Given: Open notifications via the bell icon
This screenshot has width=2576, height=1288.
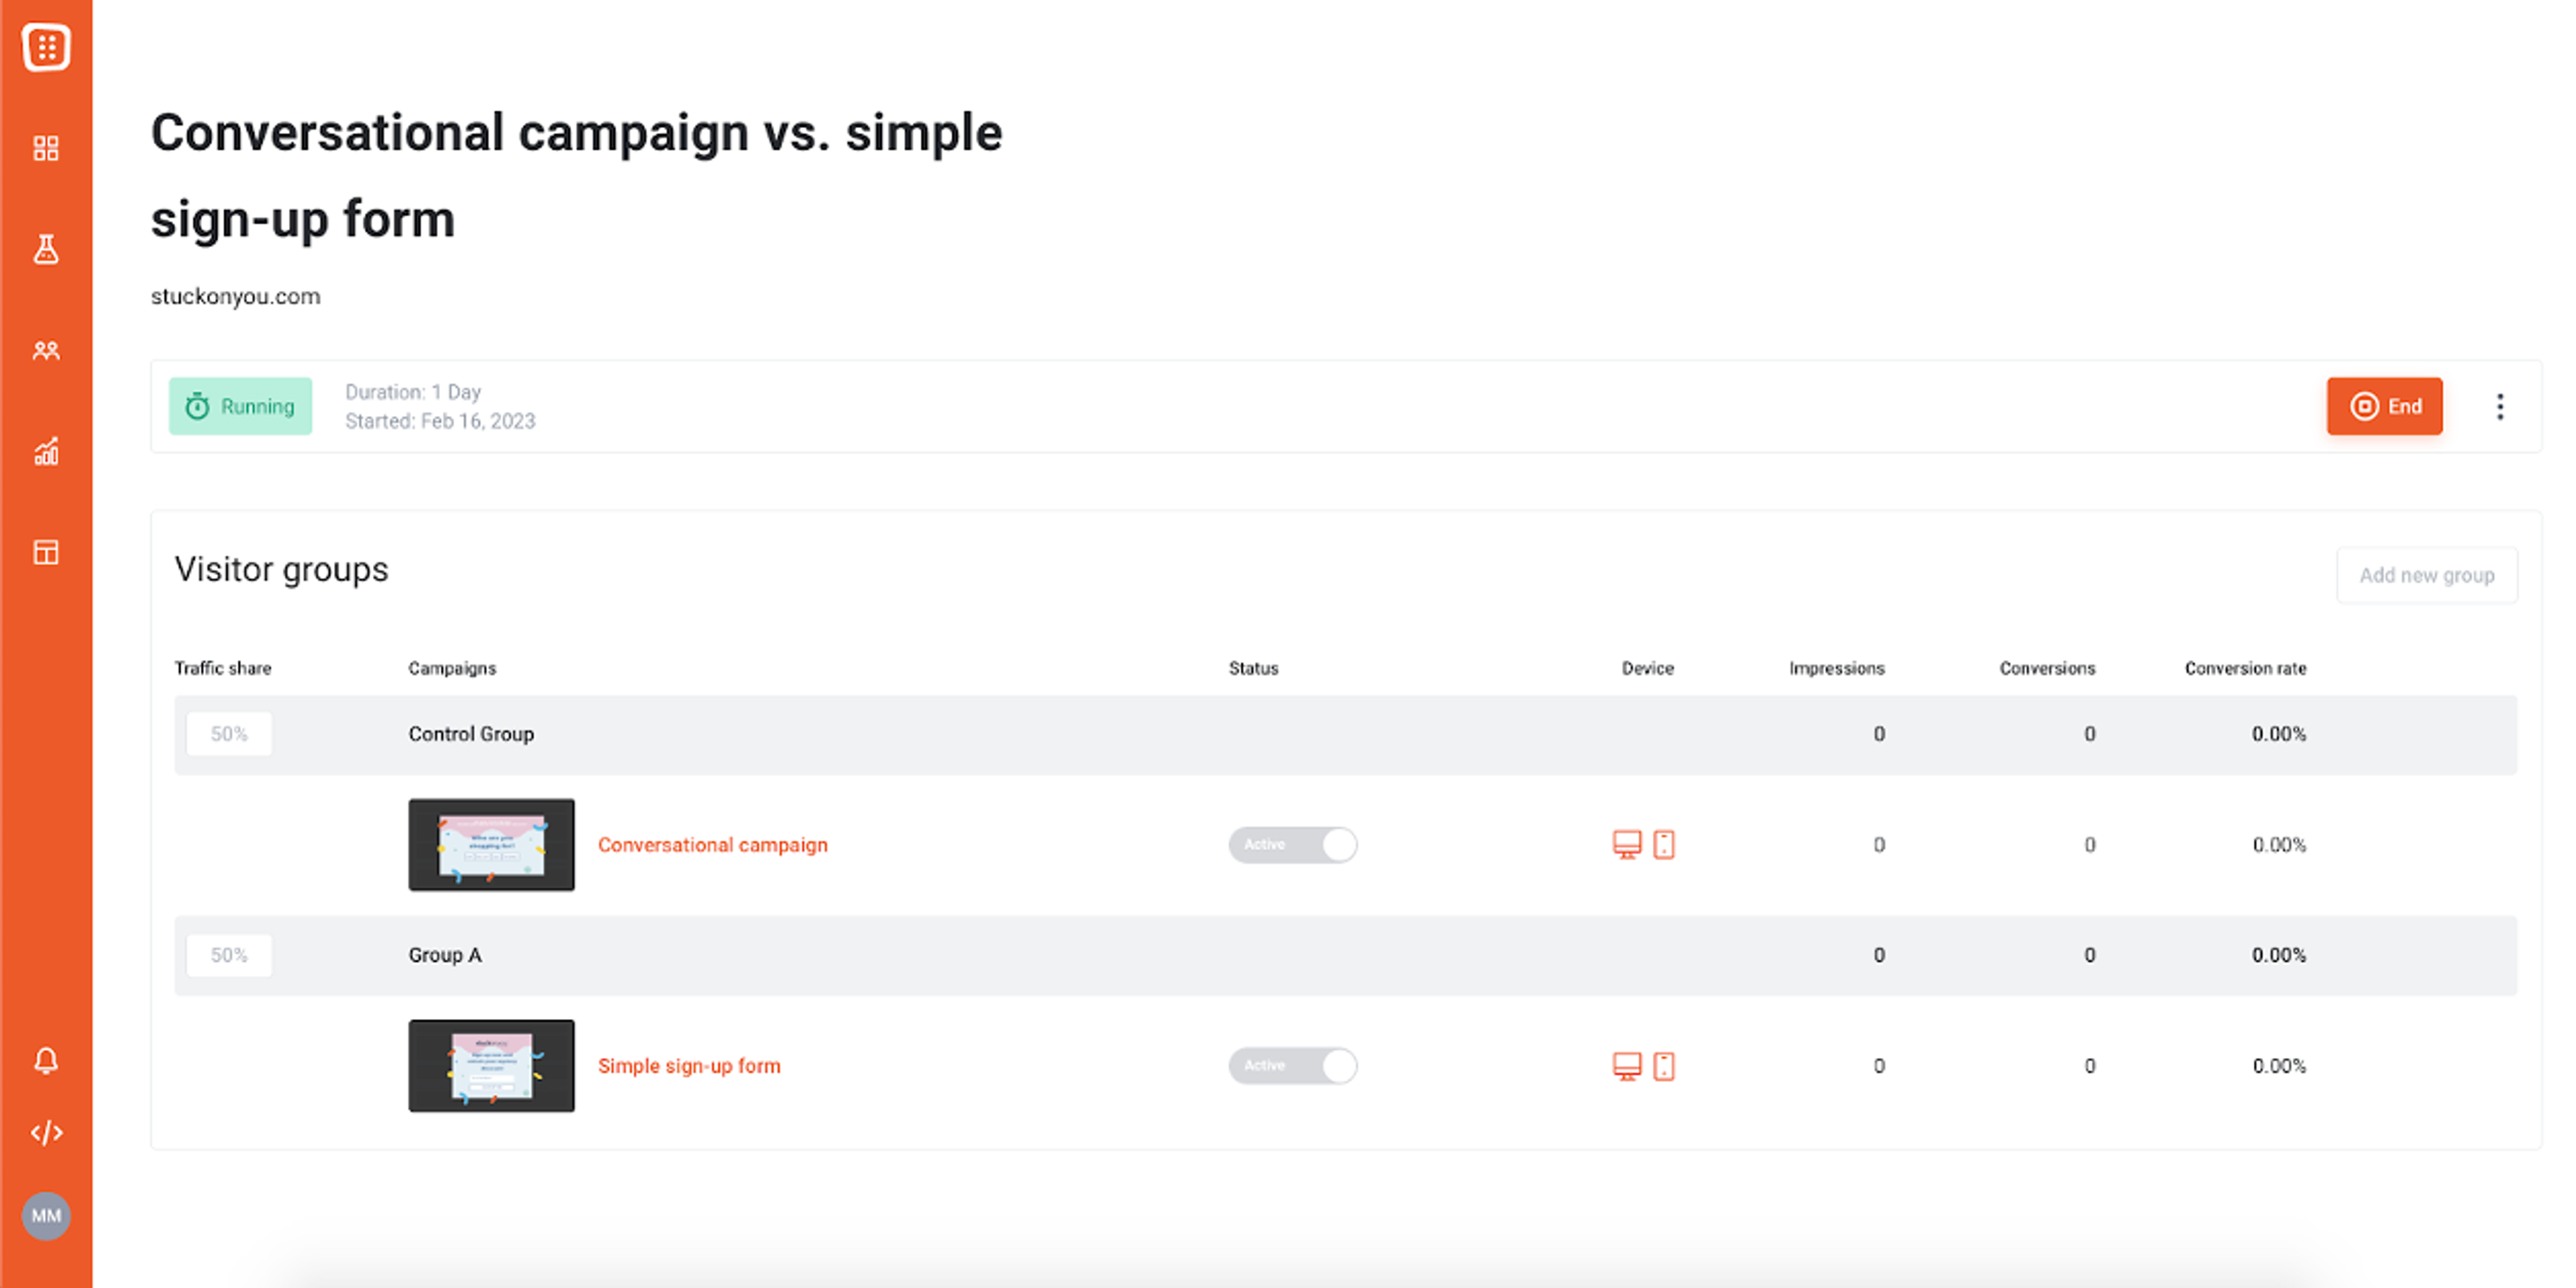Looking at the screenshot, I should pyautogui.click(x=46, y=1060).
